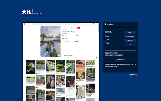Click the red Save button in the preview
This screenshot has height=101, width=161.
(x=78, y=28)
